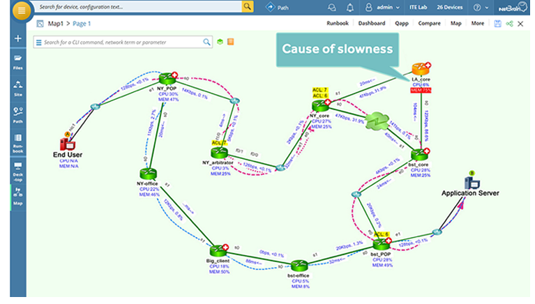Open Files in the sidebar

coord(17,62)
